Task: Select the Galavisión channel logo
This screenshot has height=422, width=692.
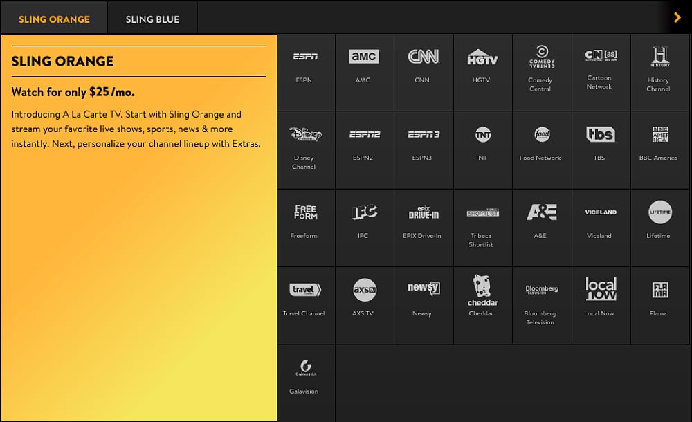Action: (305, 368)
